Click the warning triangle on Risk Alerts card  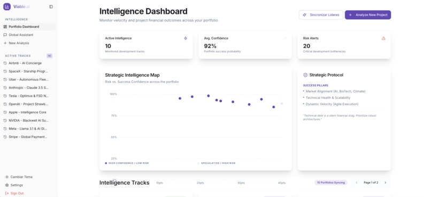383,38
